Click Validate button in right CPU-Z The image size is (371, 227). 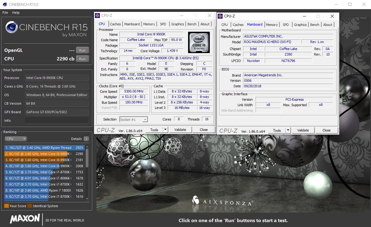tap(303, 130)
